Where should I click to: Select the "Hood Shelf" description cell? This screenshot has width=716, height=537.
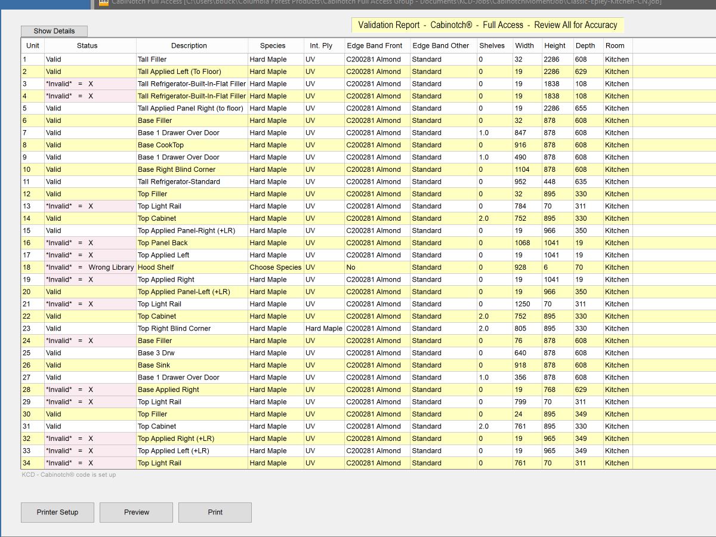[192, 267]
